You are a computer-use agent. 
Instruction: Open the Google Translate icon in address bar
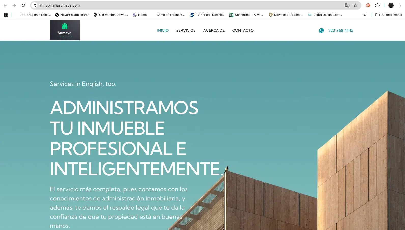click(347, 5)
